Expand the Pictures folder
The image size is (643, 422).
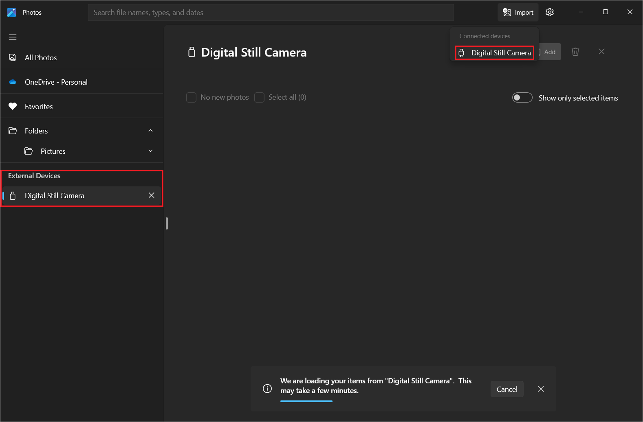150,151
